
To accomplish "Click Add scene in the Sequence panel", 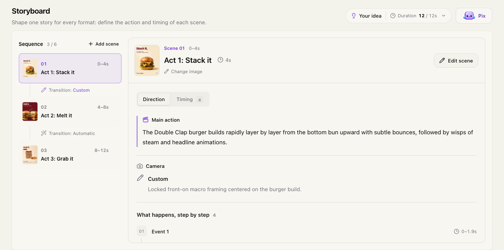I will tap(104, 44).
